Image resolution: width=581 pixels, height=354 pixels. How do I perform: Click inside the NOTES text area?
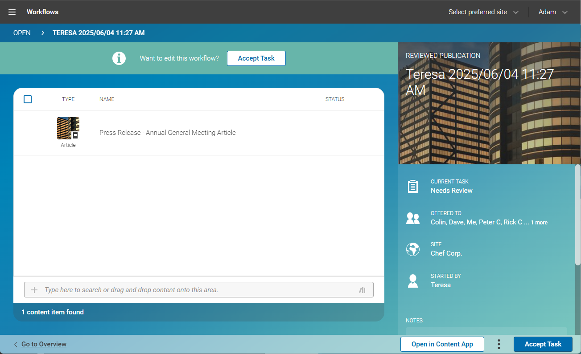click(486, 332)
